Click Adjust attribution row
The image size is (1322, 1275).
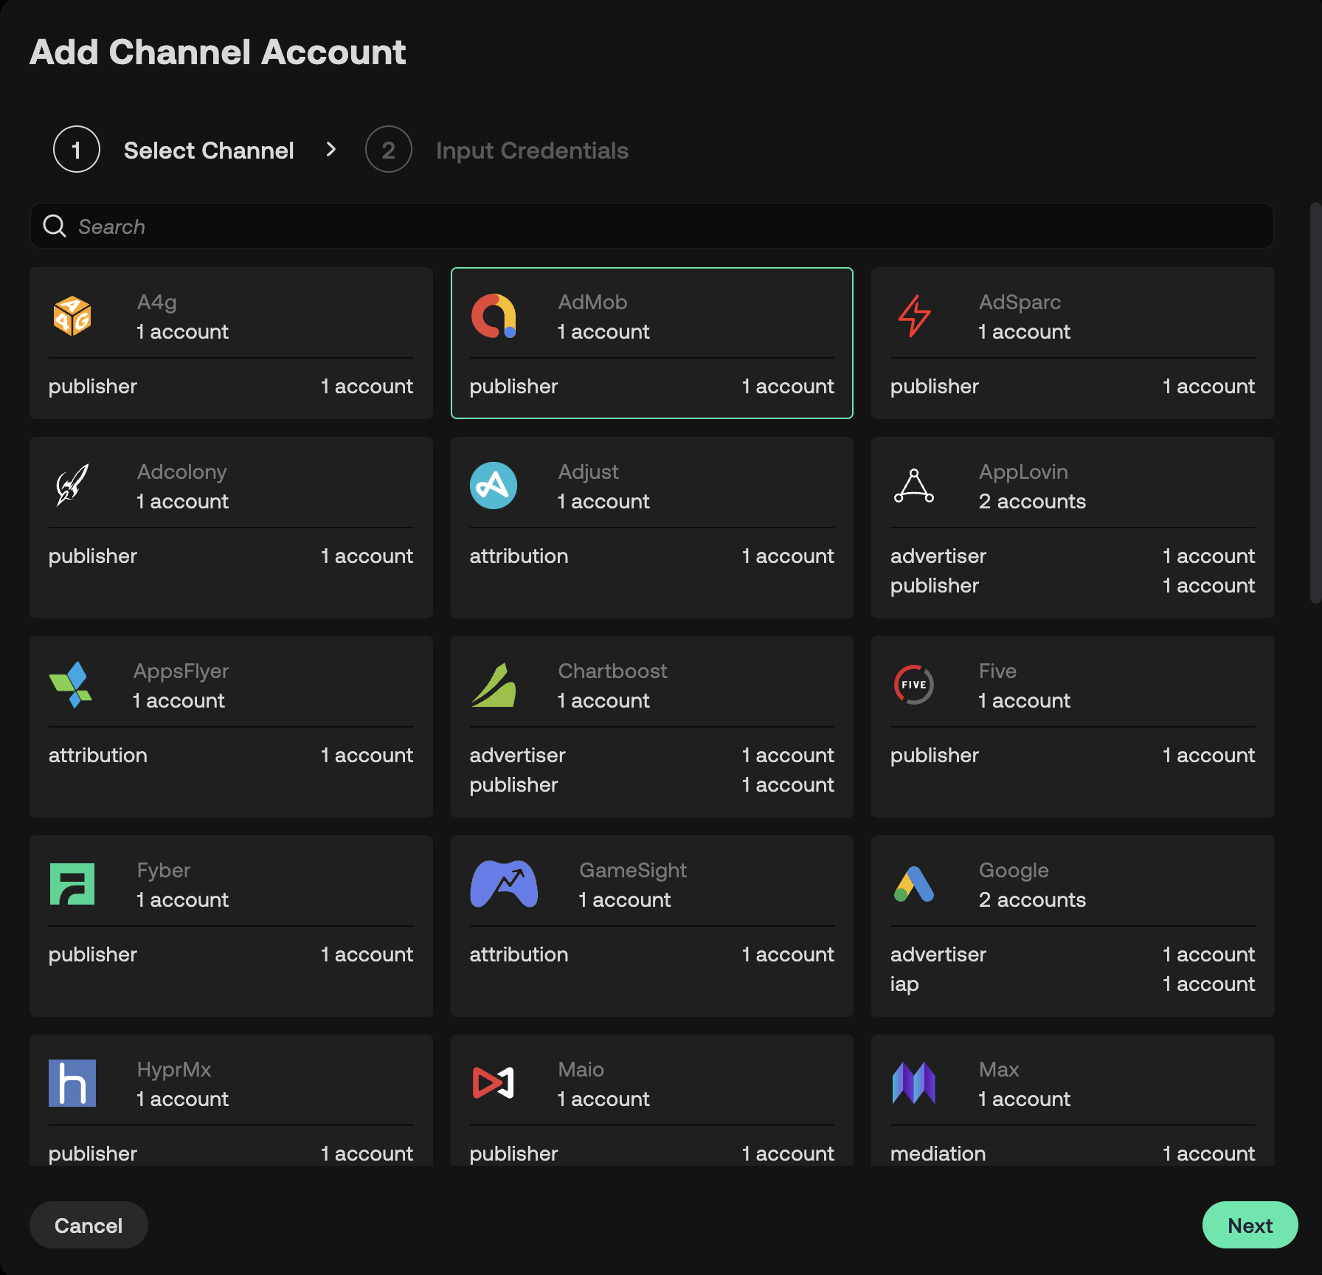tap(652, 556)
